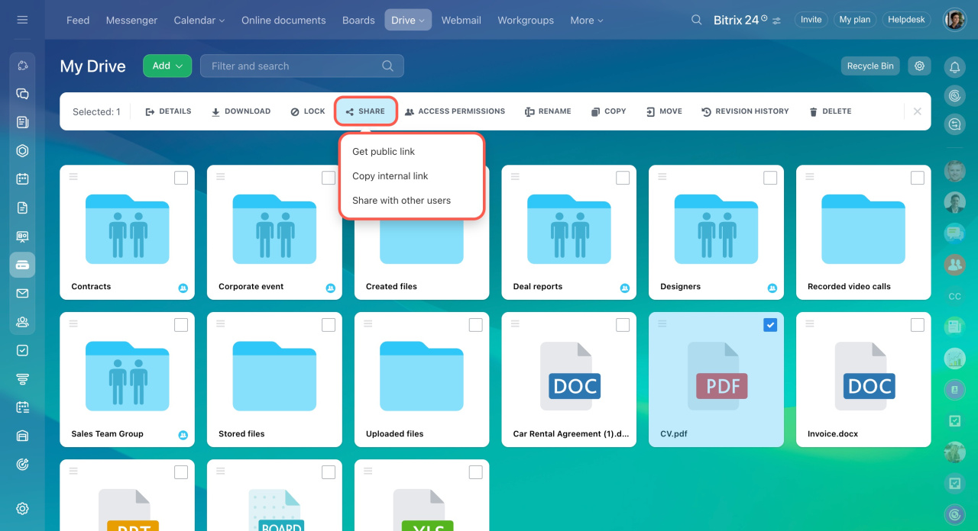Open Drive settings gear icon
The height and width of the screenshot is (531, 978).
point(919,66)
